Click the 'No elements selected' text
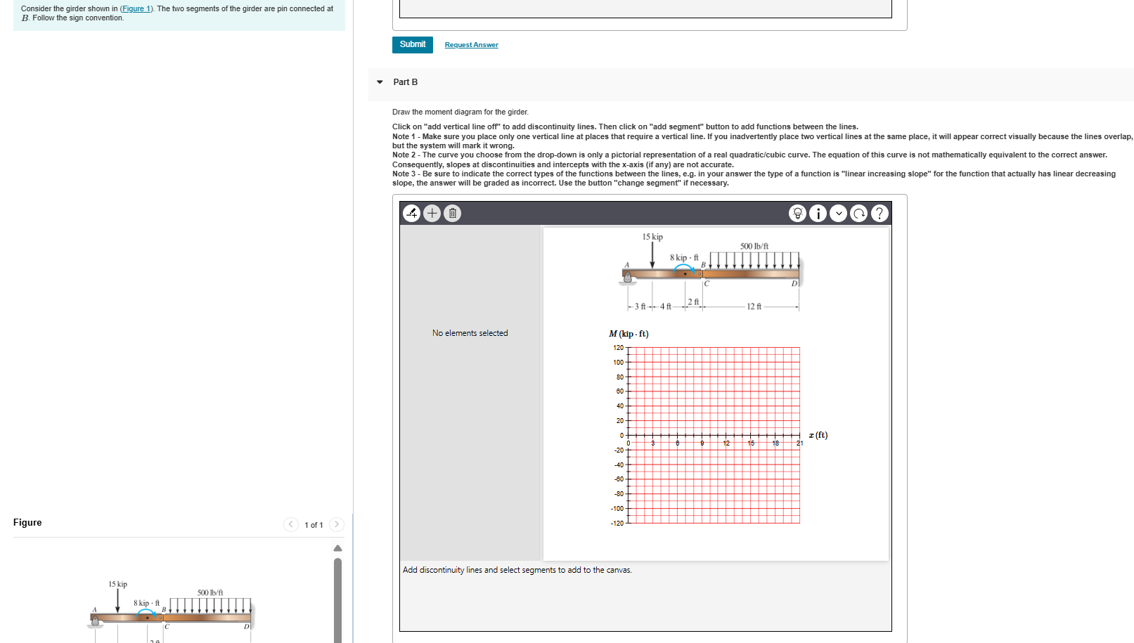 (x=470, y=333)
